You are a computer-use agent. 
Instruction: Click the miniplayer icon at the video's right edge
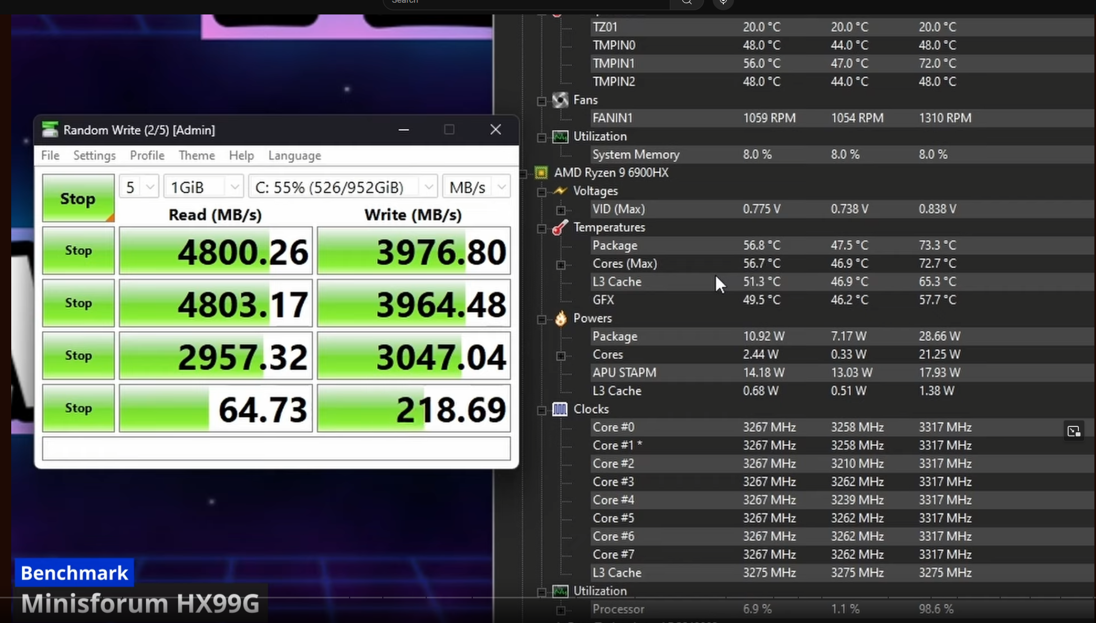tap(1074, 431)
